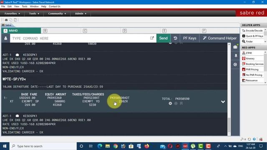Click the bookmark icon under TOTAL PKR50590
This screenshot has height=150, width=267.
(181, 103)
